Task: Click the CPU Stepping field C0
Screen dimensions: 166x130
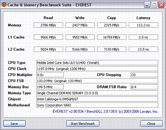Action: [144, 75]
